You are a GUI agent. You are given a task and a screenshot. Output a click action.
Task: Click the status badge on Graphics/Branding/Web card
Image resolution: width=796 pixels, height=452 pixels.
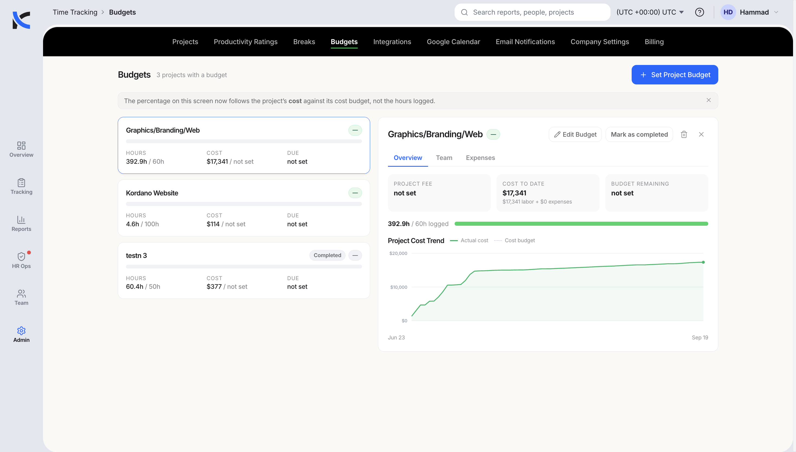(355, 130)
